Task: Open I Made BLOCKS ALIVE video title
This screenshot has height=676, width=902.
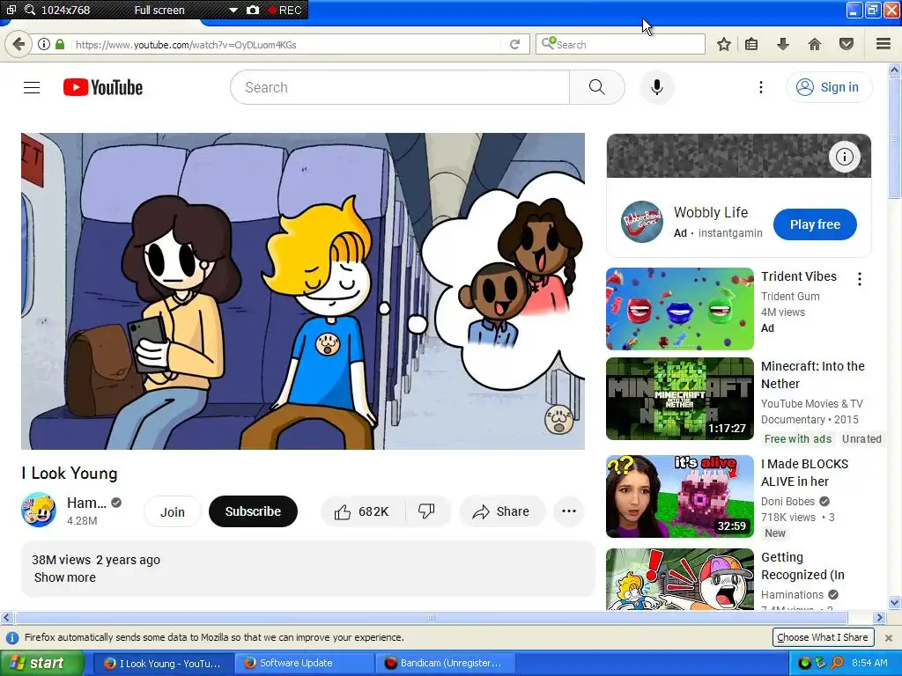Action: tap(804, 473)
